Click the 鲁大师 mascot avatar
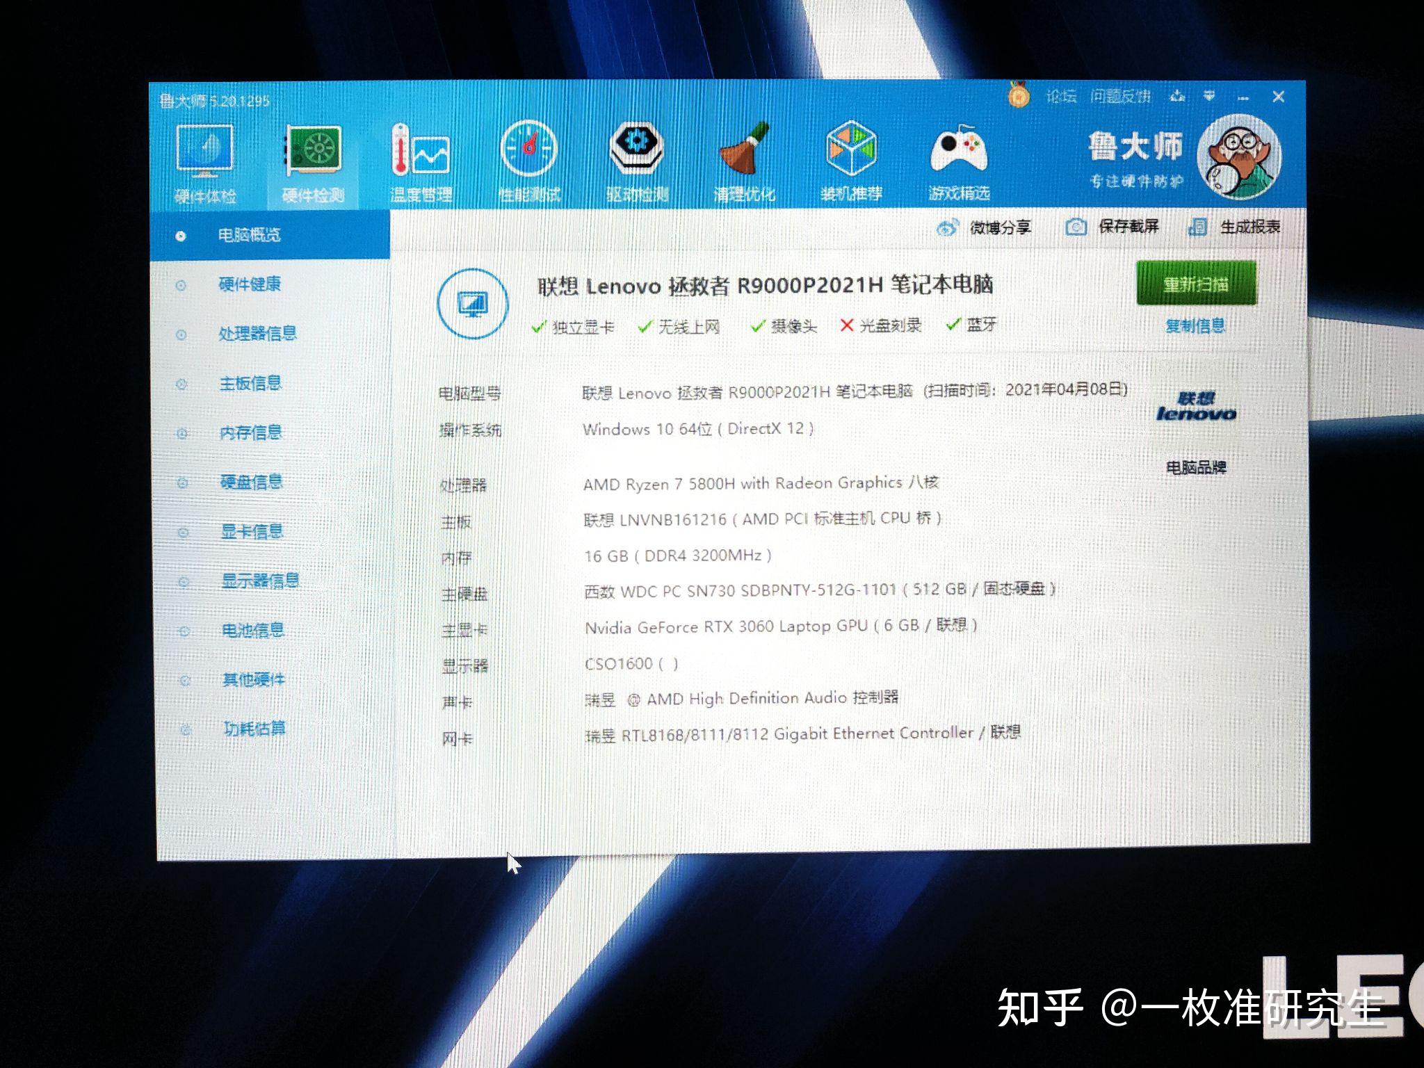 [1239, 157]
